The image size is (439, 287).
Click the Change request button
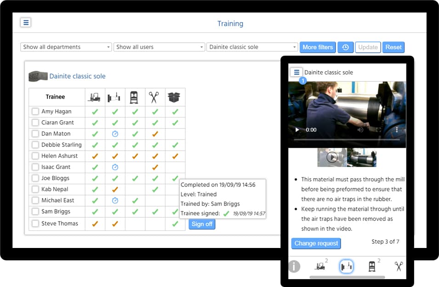(316, 243)
